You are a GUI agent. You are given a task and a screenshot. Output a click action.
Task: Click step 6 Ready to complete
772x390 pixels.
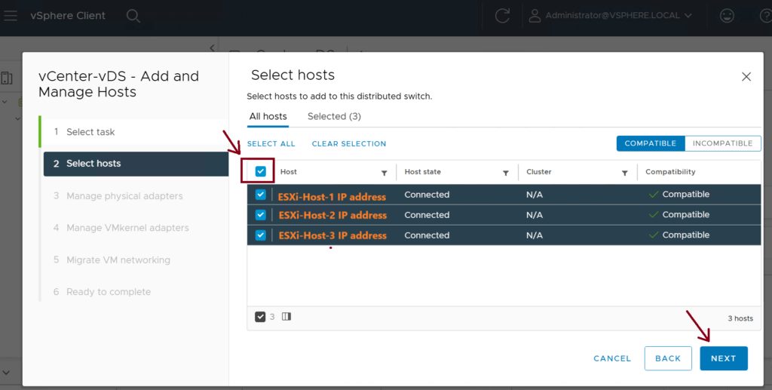tap(102, 292)
